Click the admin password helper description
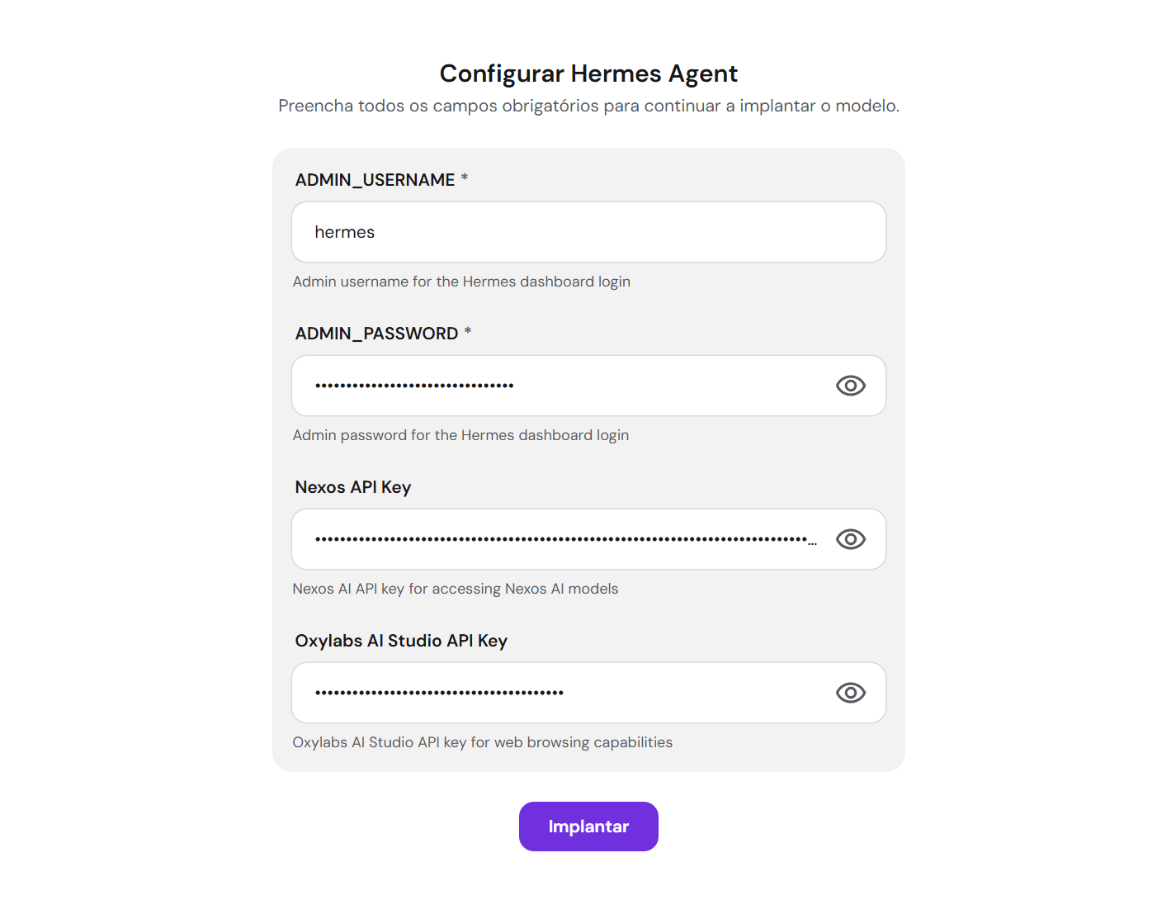1176x900 pixels. (460, 435)
